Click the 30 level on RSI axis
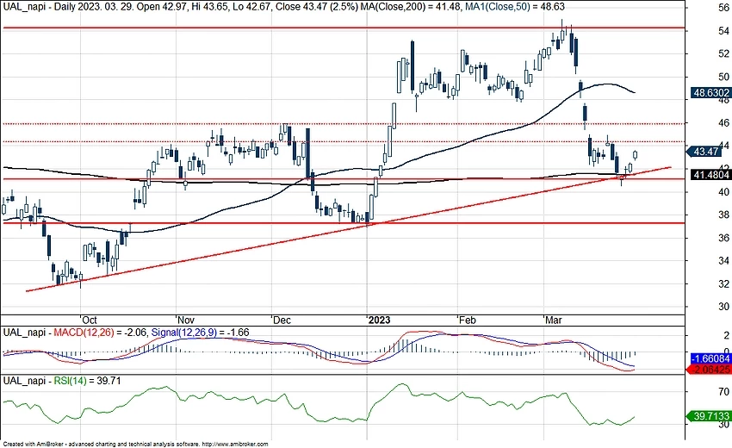 click(723, 424)
